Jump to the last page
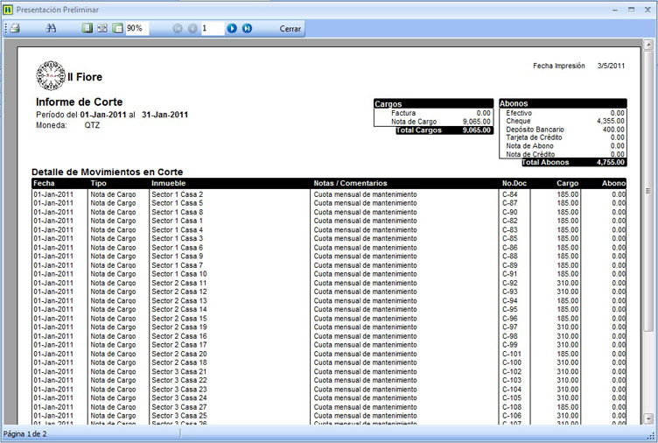 [247, 28]
